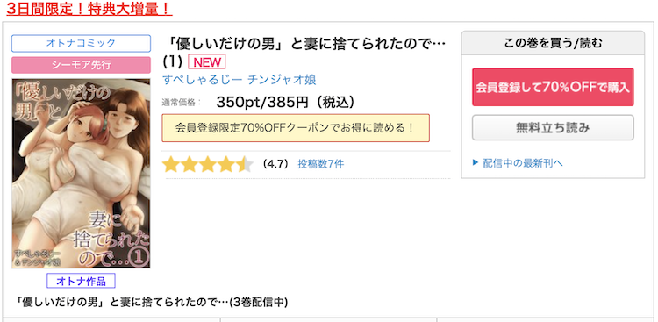Click the 70%OFFクーポン yellow banner
The image size is (658, 322).
(296, 127)
